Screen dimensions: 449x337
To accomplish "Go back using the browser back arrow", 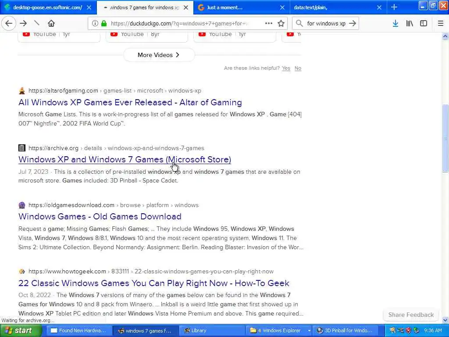I will 9,24.
